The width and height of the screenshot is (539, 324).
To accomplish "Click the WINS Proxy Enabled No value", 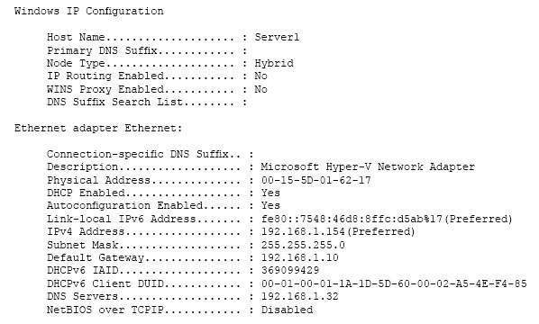I will [260, 89].
